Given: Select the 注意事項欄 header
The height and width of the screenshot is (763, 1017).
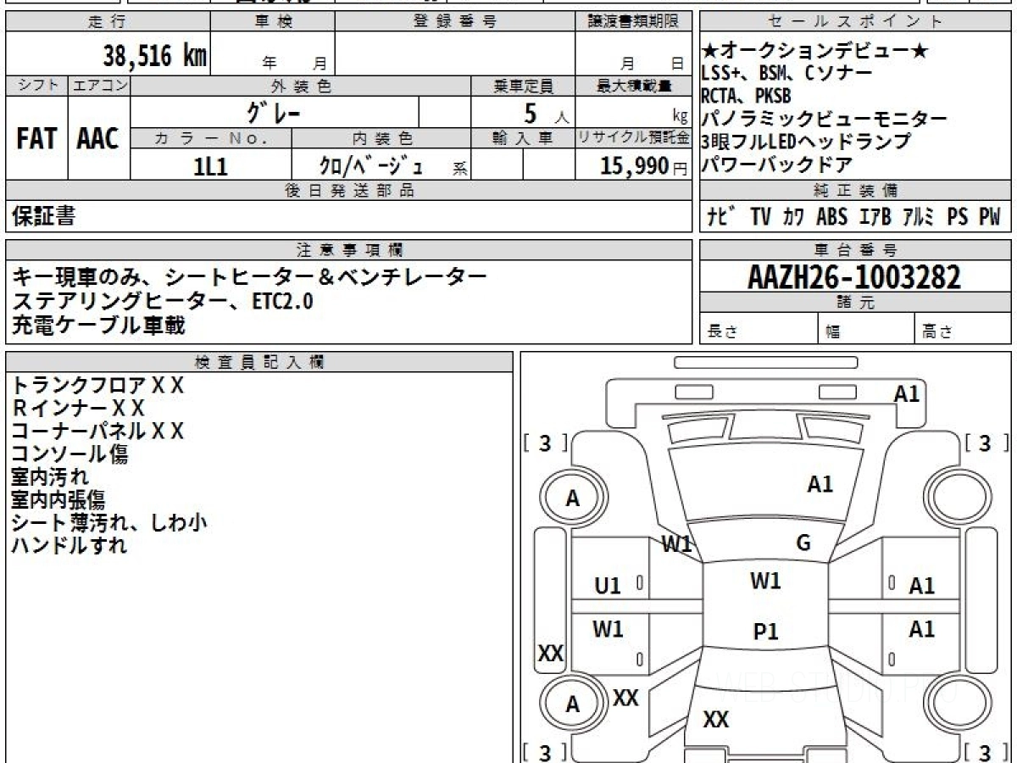Looking at the screenshot, I should click(x=348, y=250).
